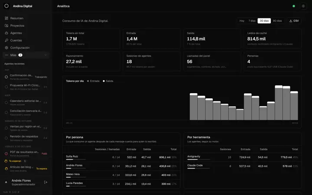
Task: Click the Te esperan hand icon
Action: point(6,161)
